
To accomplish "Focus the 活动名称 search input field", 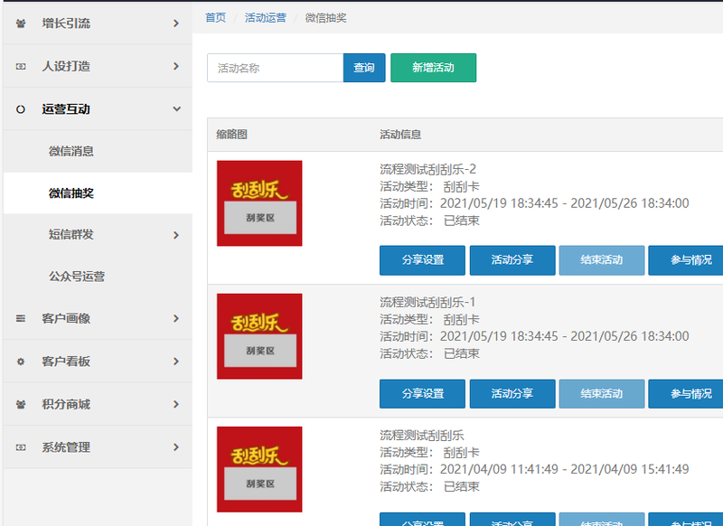I will click(275, 68).
